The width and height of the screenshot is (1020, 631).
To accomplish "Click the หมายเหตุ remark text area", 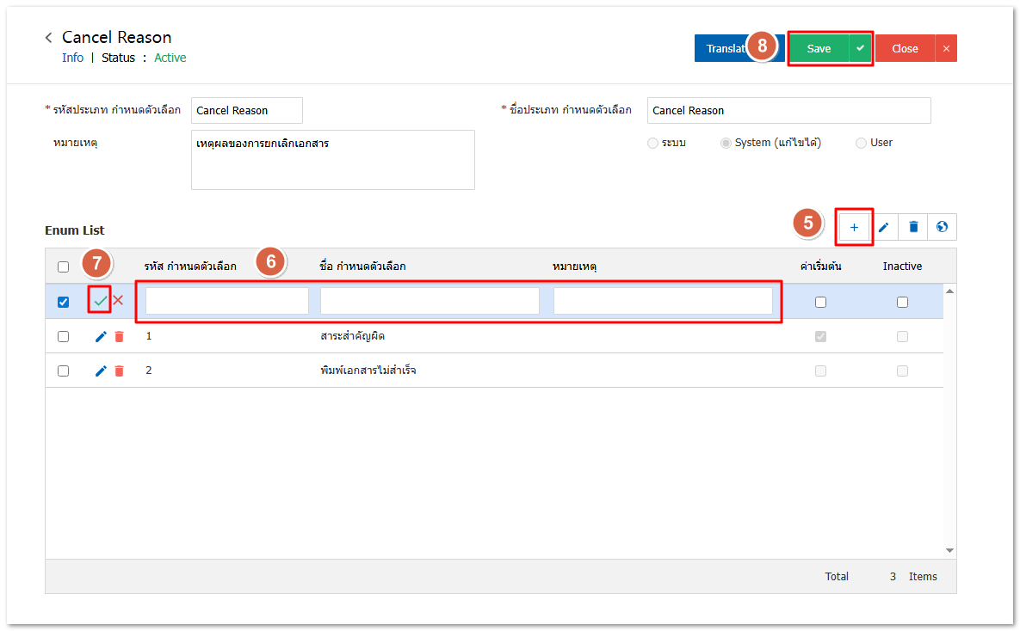I will pos(332,160).
